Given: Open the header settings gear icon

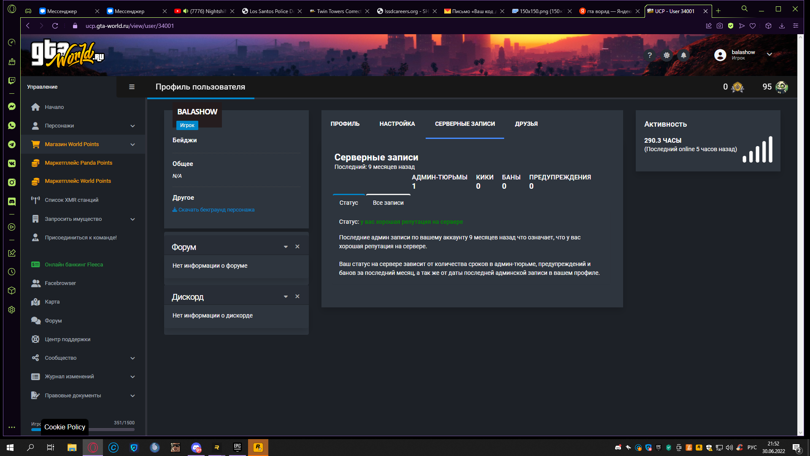Looking at the screenshot, I should [667, 55].
